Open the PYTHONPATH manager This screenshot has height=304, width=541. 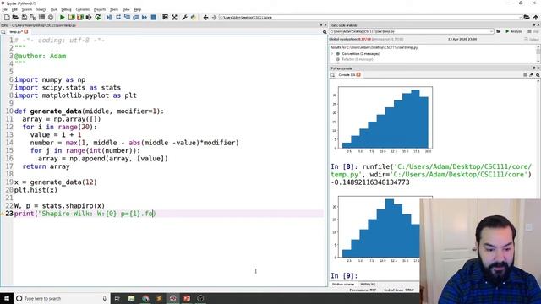(194, 17)
